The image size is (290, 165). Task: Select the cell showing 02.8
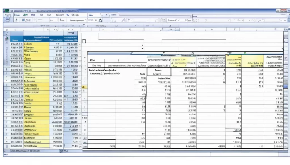coord(234,122)
